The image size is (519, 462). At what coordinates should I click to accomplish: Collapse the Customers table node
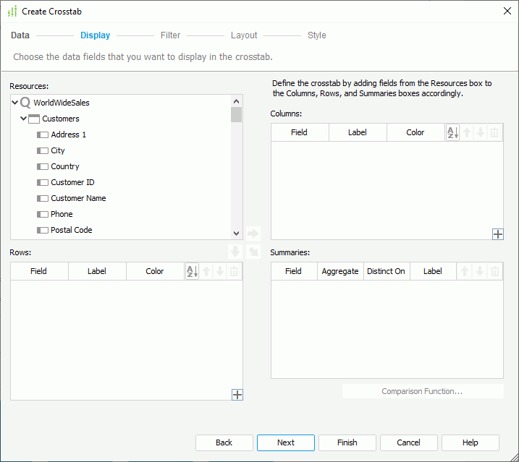pyautogui.click(x=24, y=119)
